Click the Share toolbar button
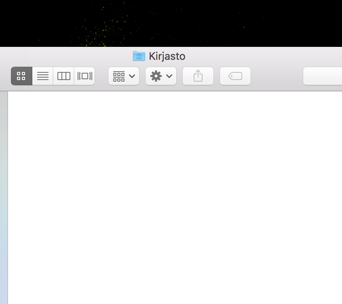This screenshot has height=304, width=342. [x=198, y=76]
